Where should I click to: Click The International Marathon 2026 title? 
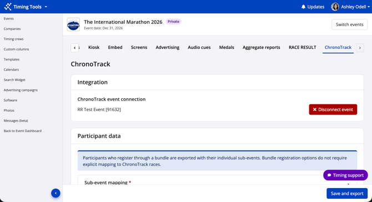pos(123,22)
